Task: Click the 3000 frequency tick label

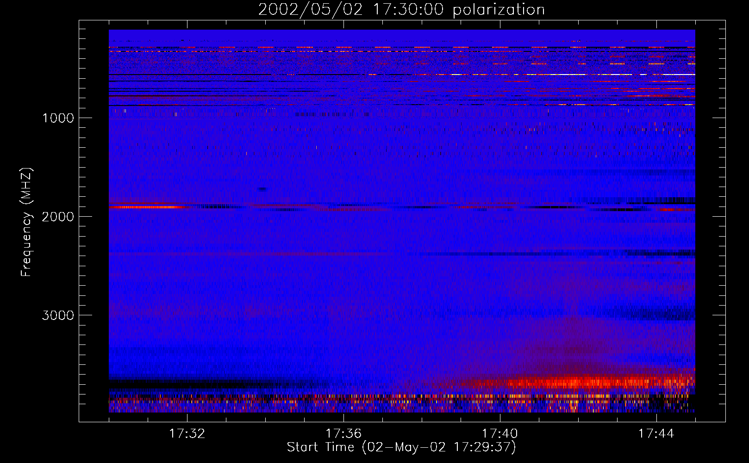Action: click(x=58, y=315)
